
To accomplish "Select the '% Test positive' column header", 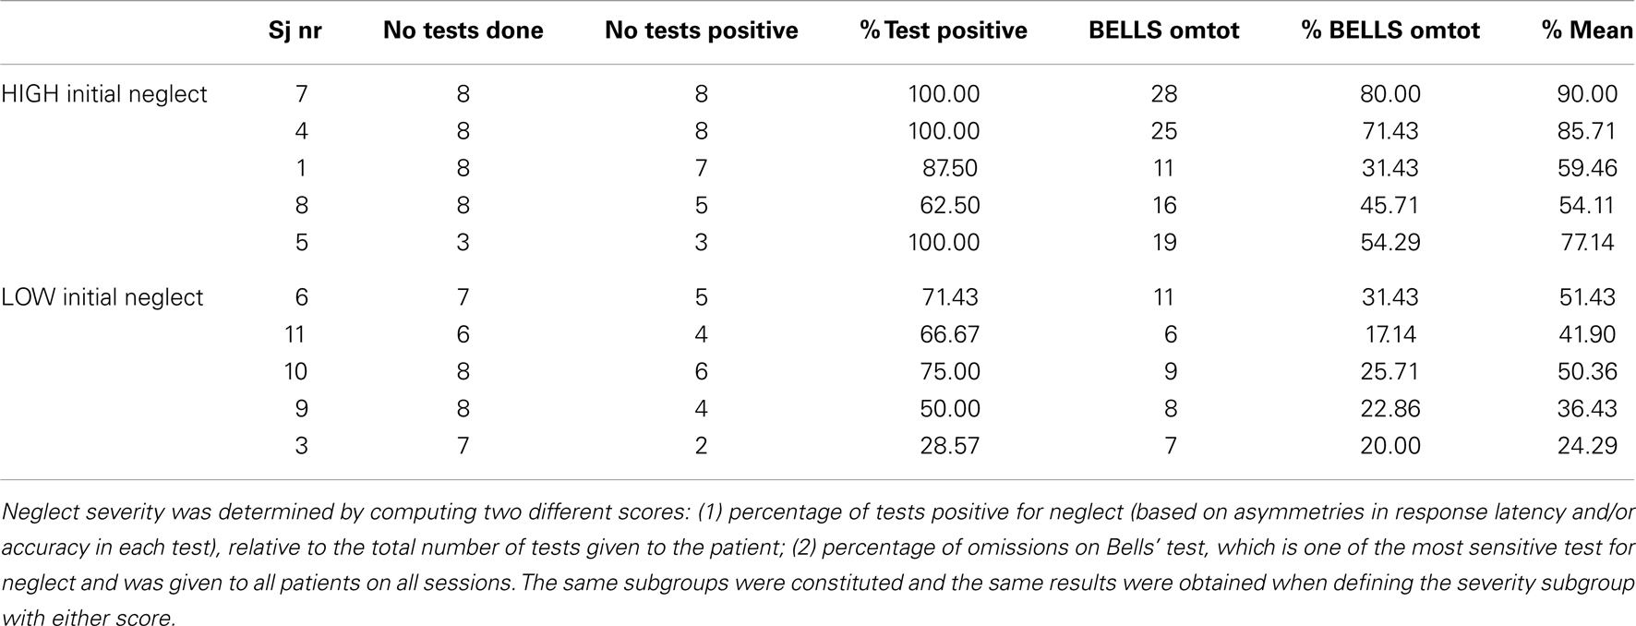I will (x=944, y=31).
